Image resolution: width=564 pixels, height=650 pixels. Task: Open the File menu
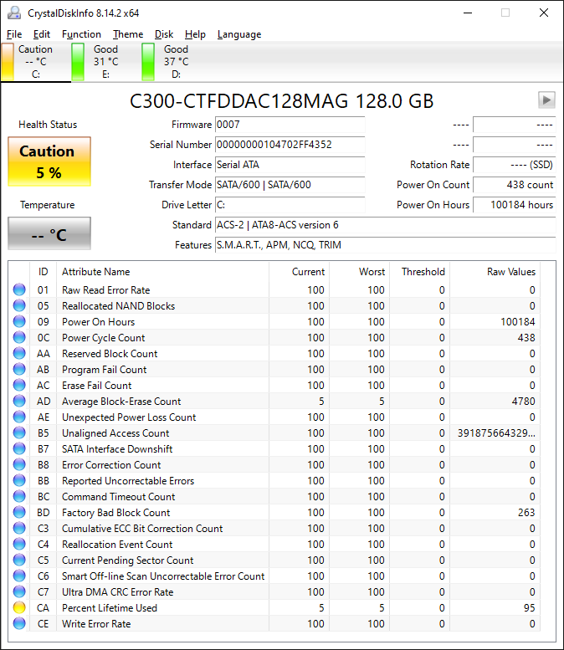(x=14, y=34)
